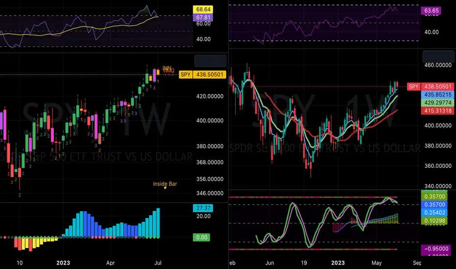Screen dimensions: 456x269
Task: Click 2023 on the left chart time axis
Action: (x=63, y=263)
